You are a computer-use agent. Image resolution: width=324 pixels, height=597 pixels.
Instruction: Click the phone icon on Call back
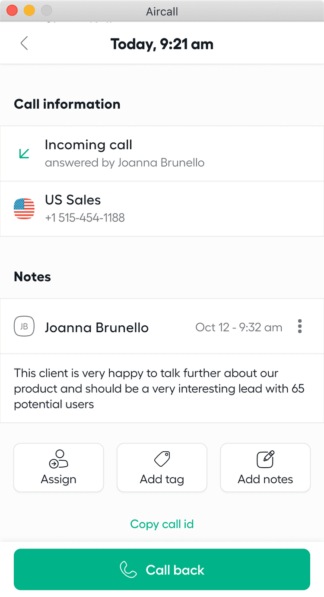click(x=128, y=570)
